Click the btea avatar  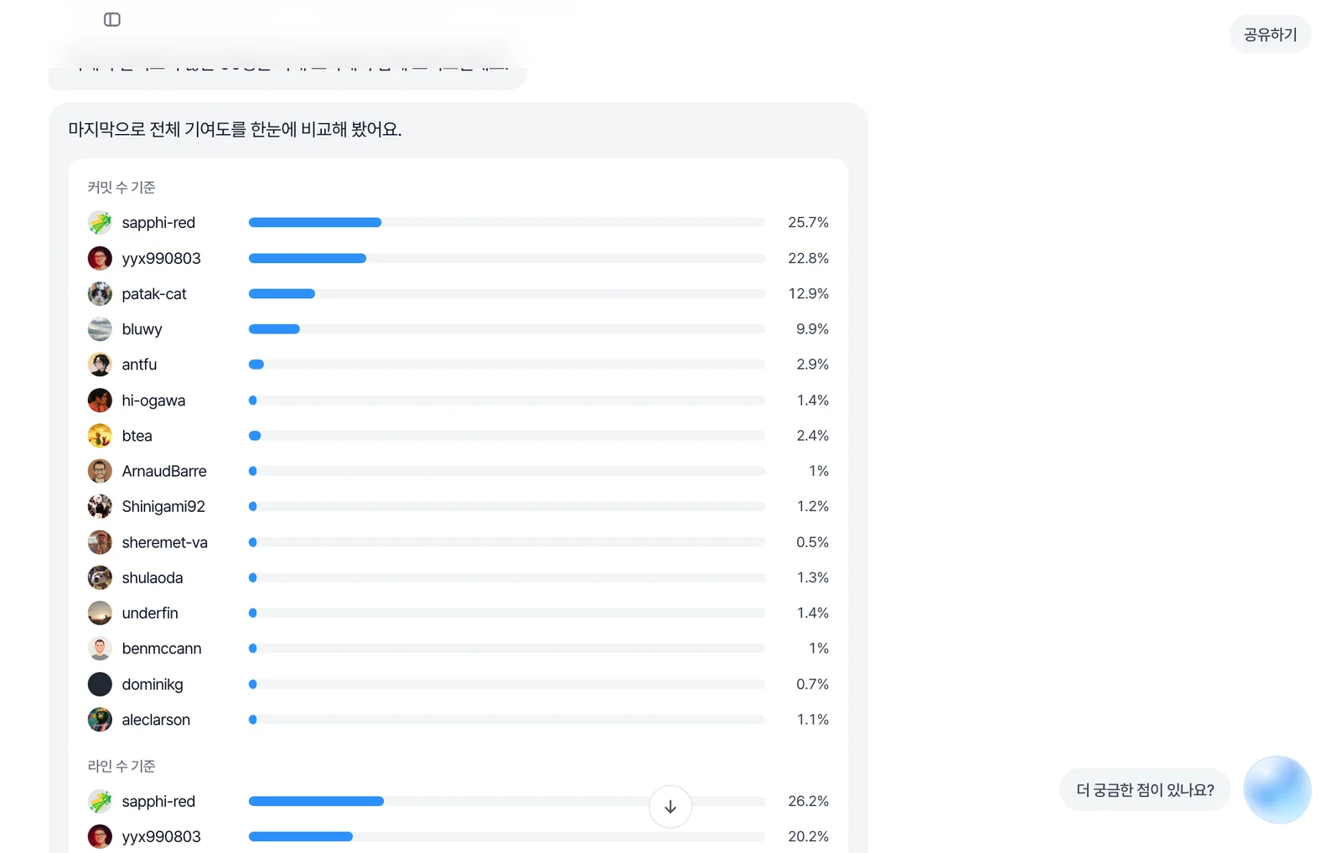tap(100, 436)
